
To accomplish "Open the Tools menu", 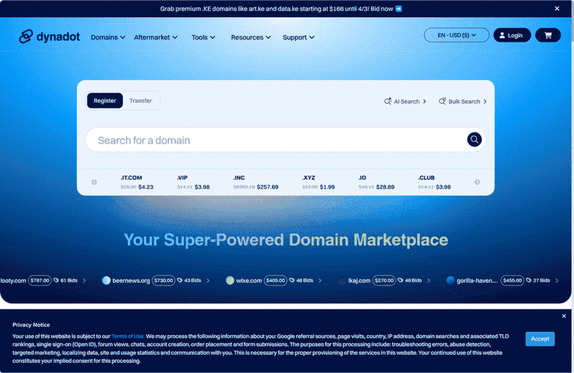I will (x=204, y=37).
